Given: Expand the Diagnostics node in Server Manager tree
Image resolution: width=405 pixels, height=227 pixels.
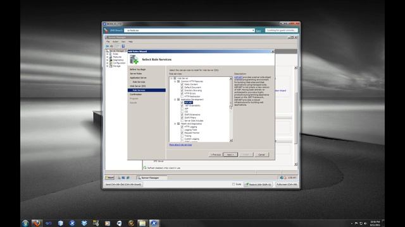Looking at the screenshot, I should (x=108, y=60).
